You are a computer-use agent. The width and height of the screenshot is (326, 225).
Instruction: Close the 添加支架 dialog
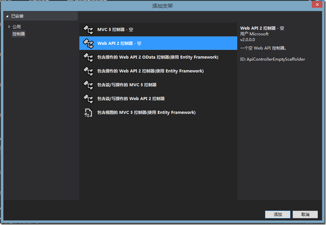(317, 4)
